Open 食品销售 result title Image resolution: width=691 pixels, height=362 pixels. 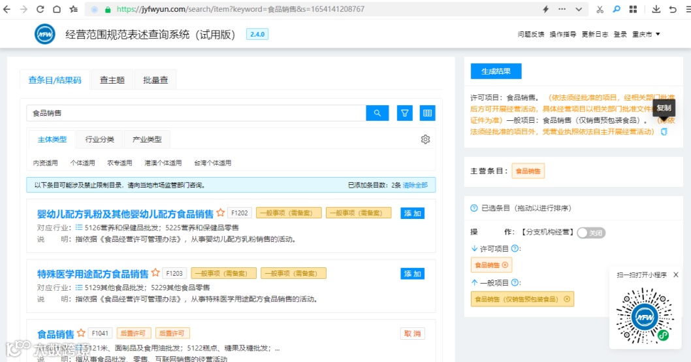[x=56, y=334]
